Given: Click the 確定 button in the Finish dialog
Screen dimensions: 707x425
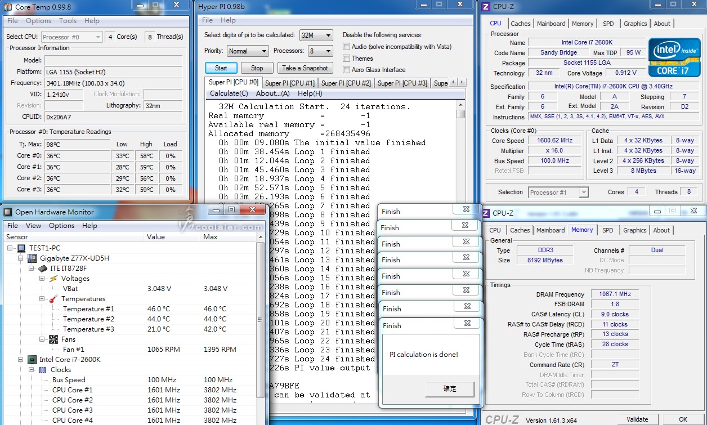Looking at the screenshot, I should click(x=450, y=389).
